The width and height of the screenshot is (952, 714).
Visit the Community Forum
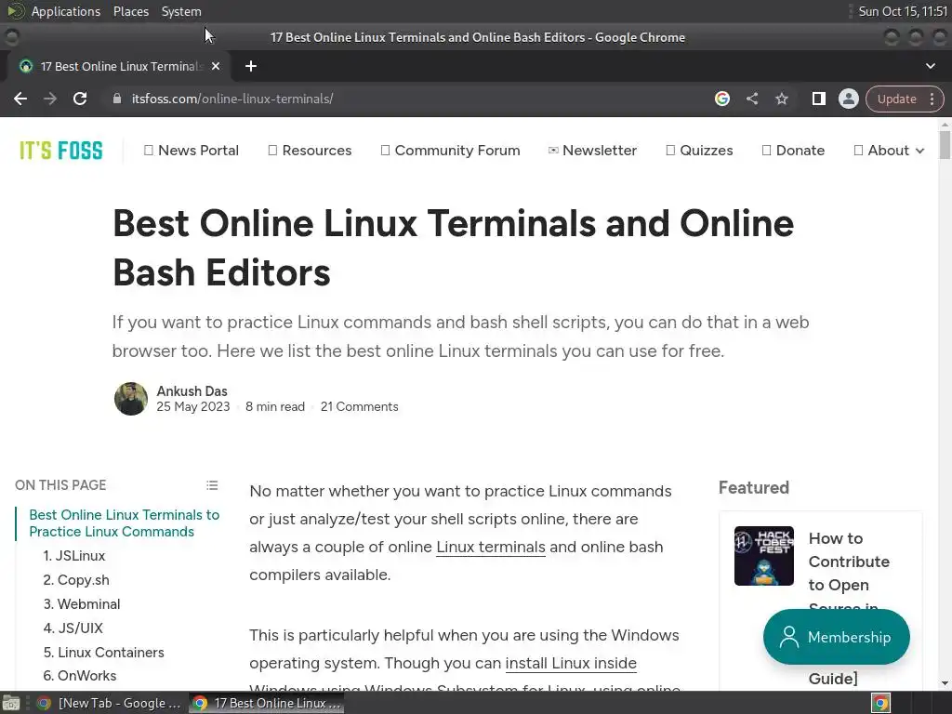pos(450,150)
